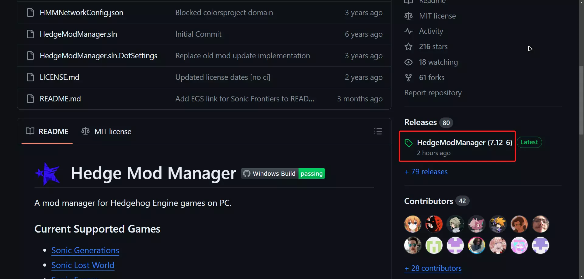Open pink and cyan face contributor avatar
Viewport: 584px width, 279px height.
[x=519, y=245]
